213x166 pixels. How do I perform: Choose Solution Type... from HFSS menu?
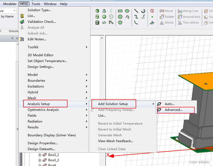[x=55, y=10]
